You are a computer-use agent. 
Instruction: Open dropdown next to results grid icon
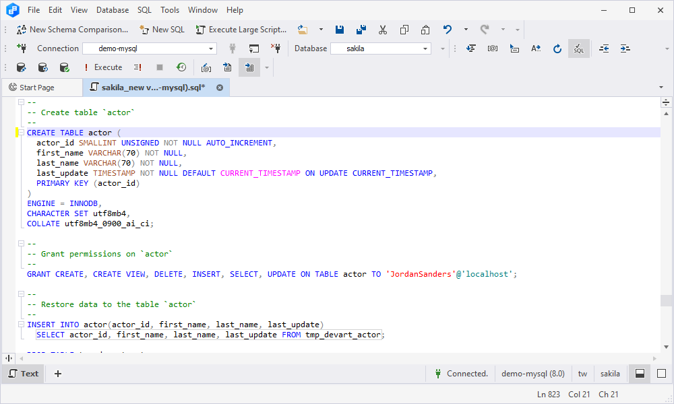click(266, 67)
